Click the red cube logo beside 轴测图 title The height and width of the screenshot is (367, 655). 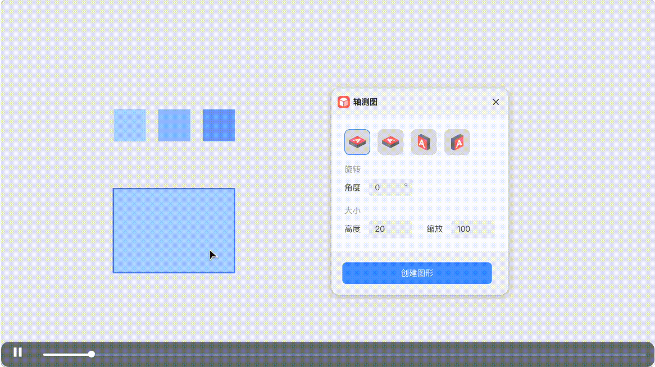point(343,102)
